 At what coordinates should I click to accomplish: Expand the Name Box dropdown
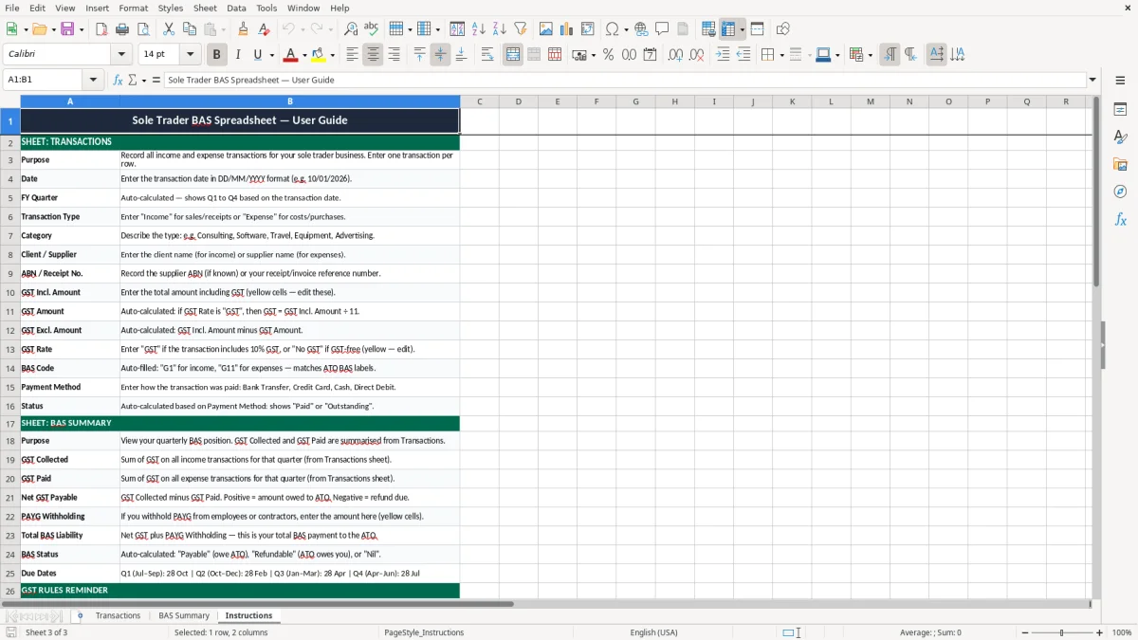93,80
